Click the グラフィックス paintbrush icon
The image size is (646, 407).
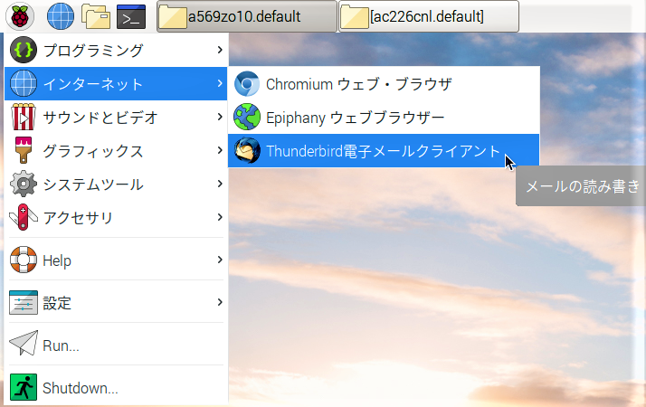click(x=24, y=150)
